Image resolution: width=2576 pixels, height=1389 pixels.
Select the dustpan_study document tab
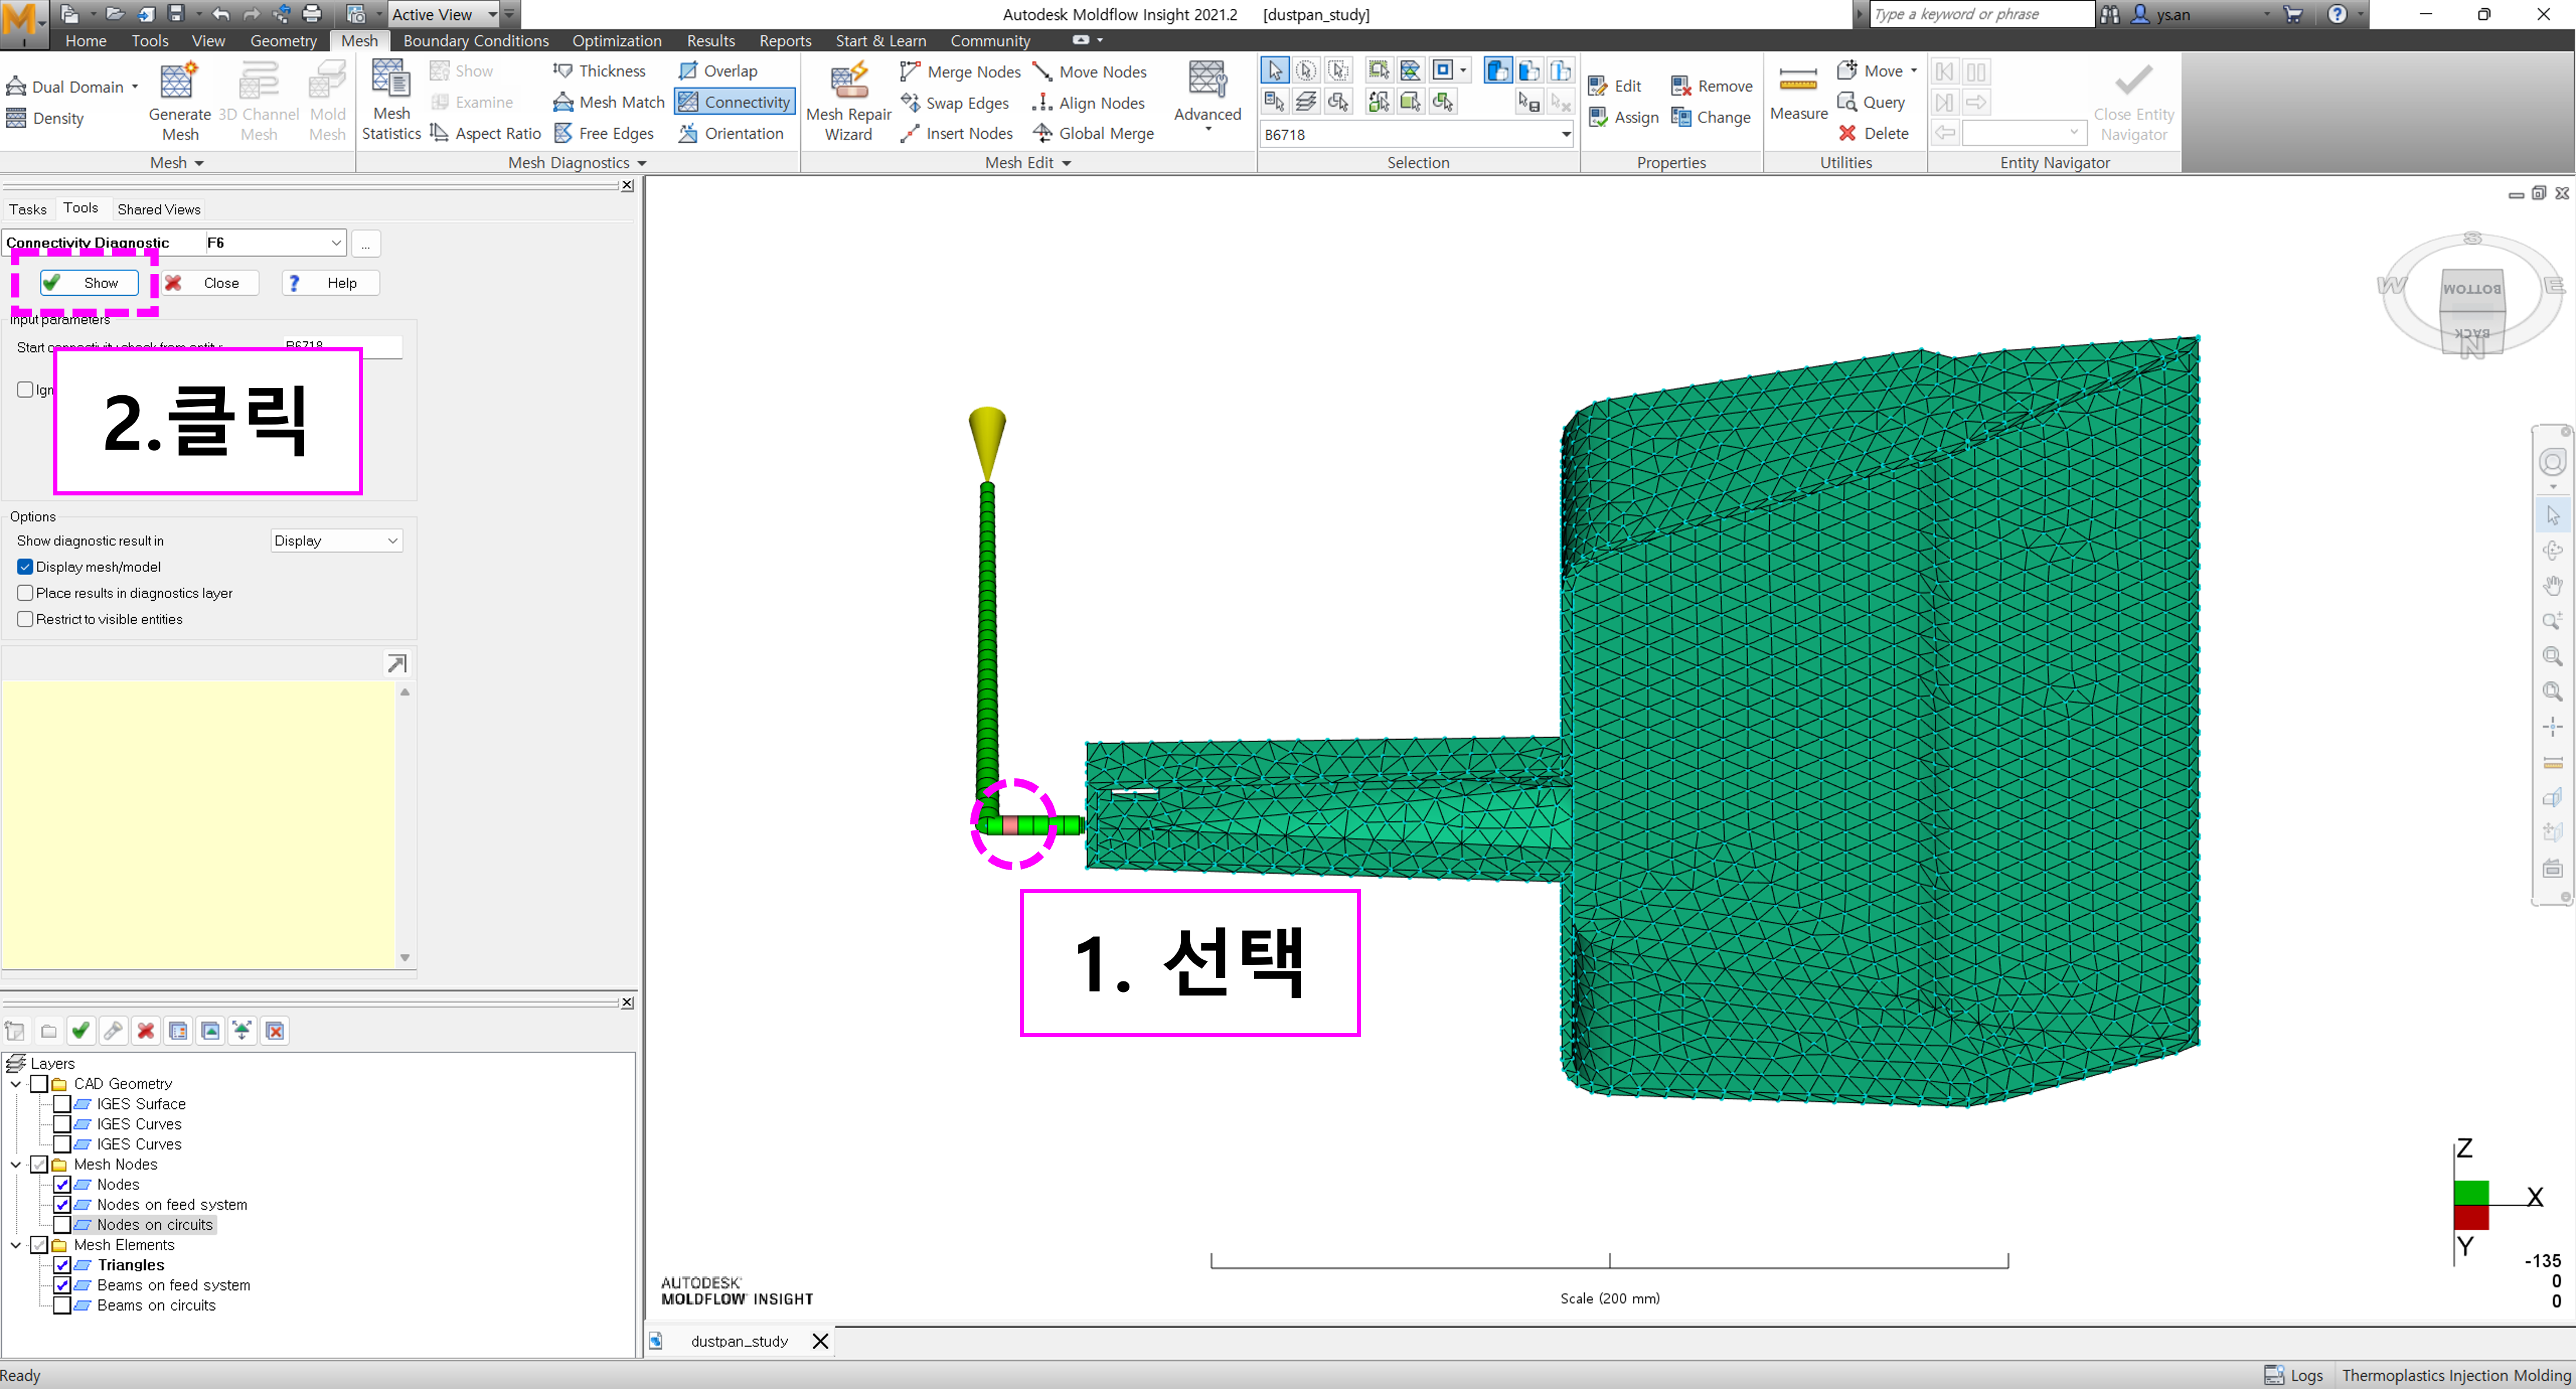tap(739, 1341)
